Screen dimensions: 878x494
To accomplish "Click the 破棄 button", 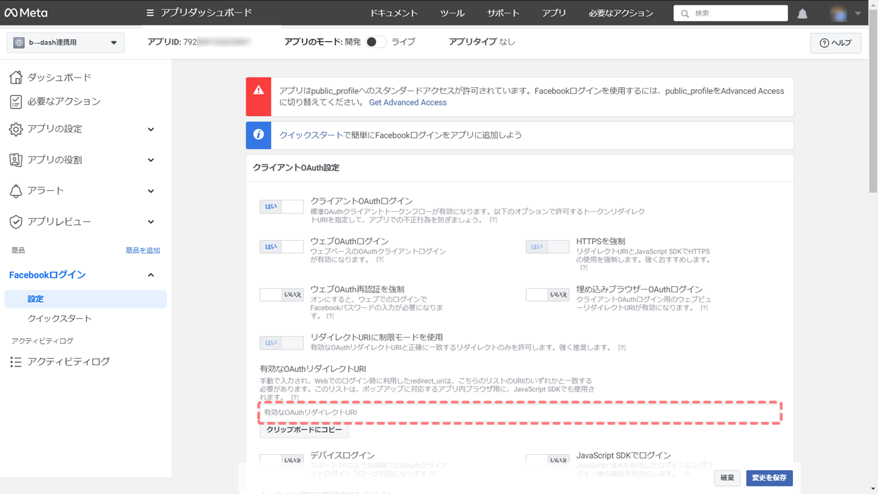I will point(727,478).
